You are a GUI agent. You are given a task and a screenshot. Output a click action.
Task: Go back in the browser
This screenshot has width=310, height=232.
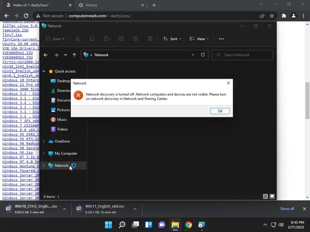[x=7, y=16]
